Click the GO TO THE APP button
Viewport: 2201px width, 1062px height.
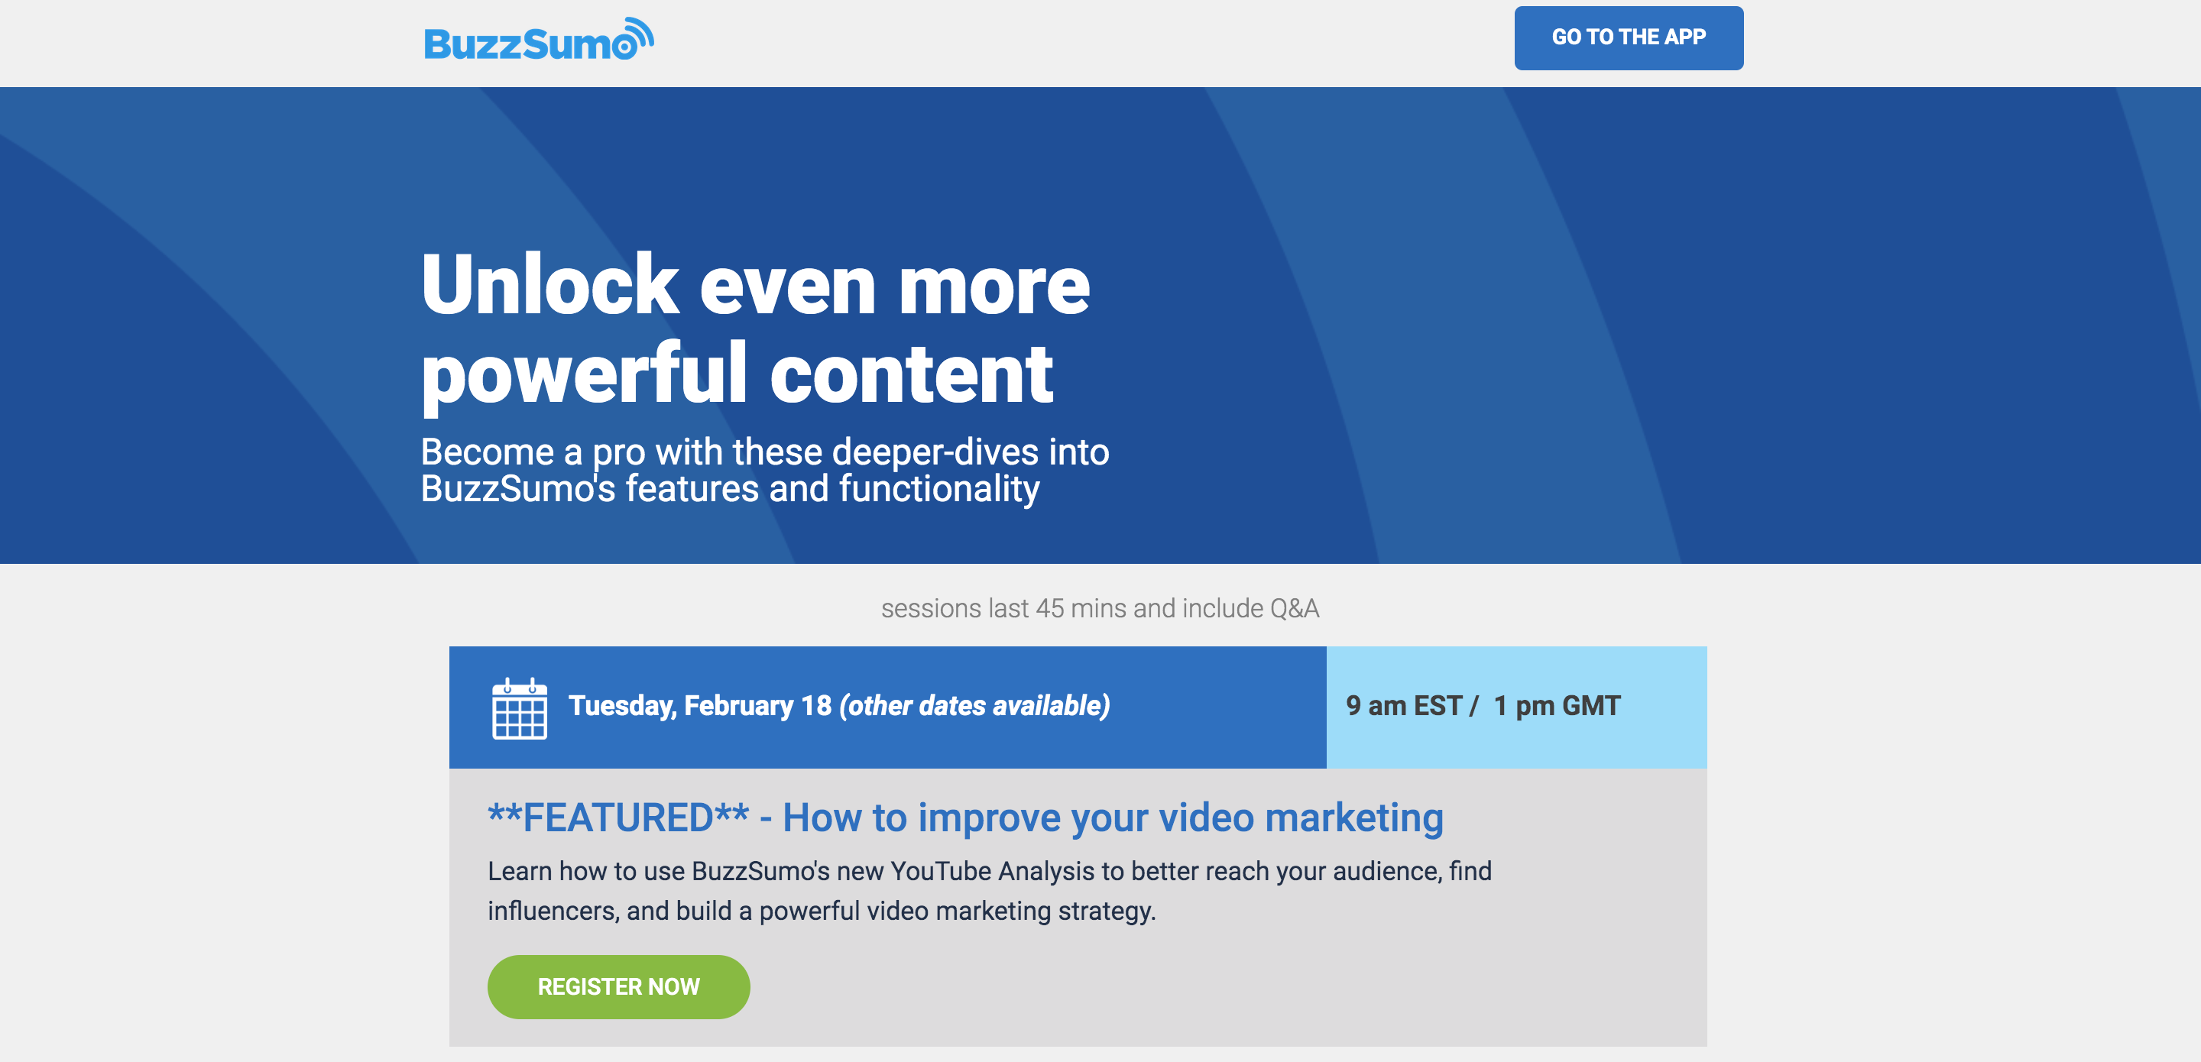click(x=1629, y=37)
